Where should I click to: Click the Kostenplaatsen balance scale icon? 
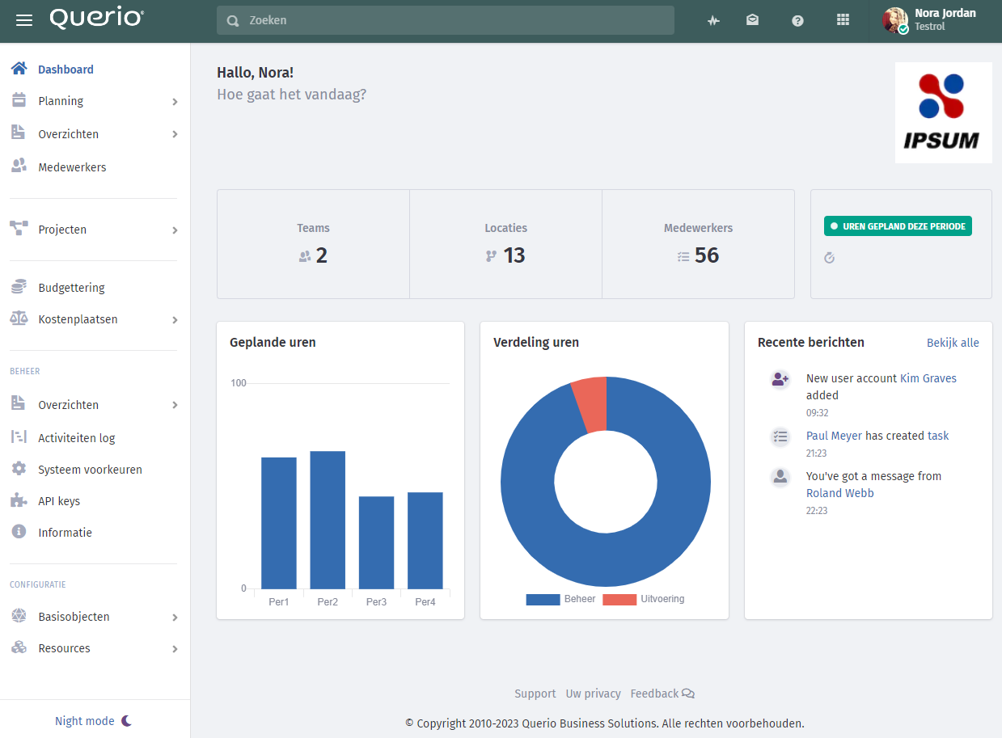19,318
